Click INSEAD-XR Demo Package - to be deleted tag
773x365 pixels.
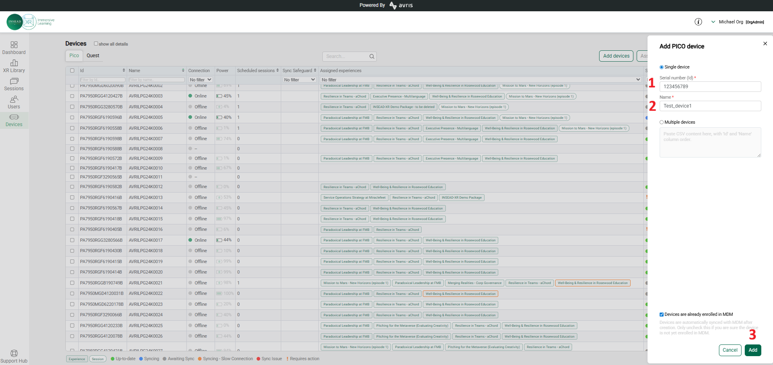403,107
